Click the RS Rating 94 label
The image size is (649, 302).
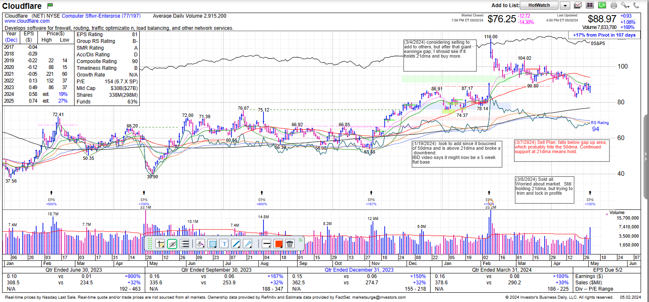click(599, 126)
